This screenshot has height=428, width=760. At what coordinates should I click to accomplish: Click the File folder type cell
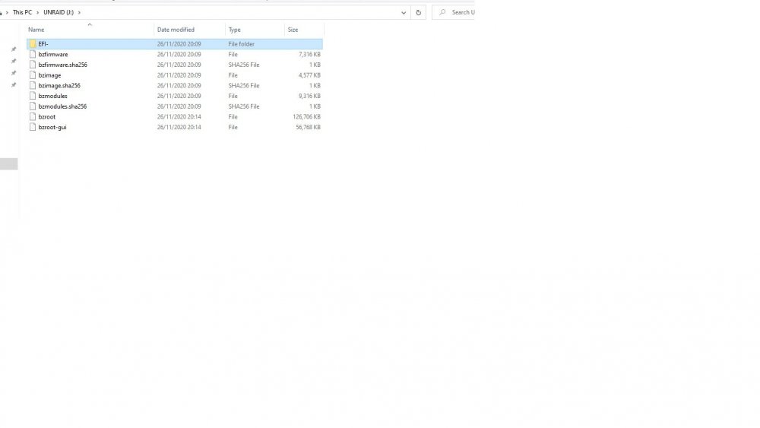242,44
